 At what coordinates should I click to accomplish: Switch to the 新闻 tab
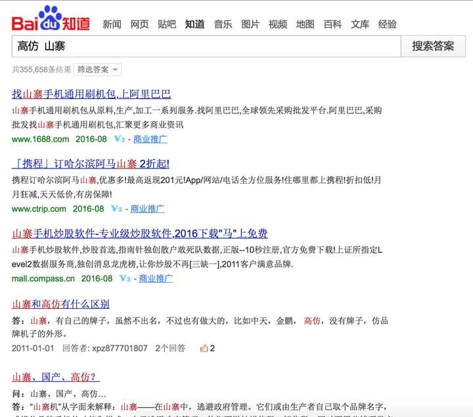(112, 24)
